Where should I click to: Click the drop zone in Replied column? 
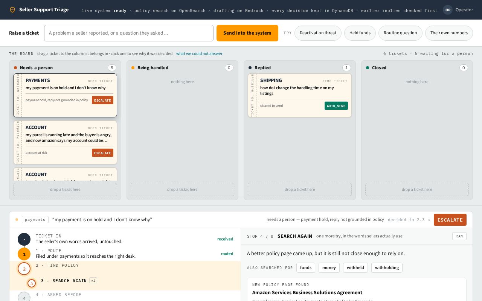pos(300,189)
